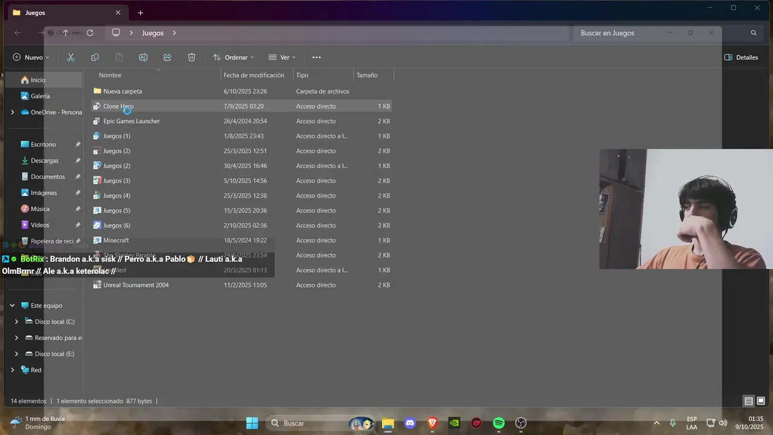Viewport: 773px width, 435px height.
Task: Open the Start menu
Action: [252, 423]
